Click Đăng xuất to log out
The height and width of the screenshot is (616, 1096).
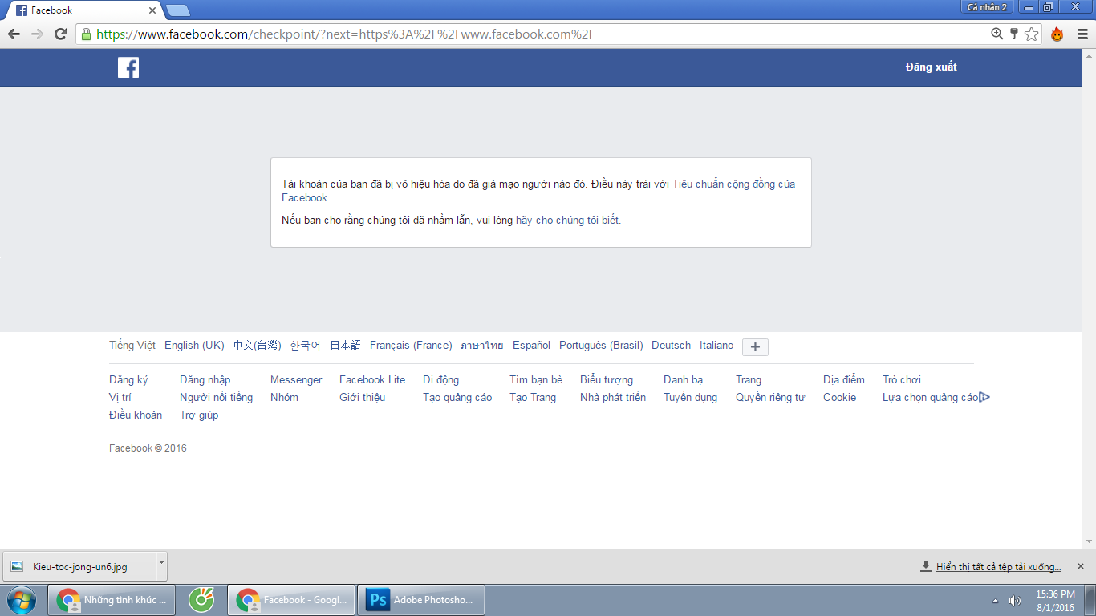pyautogui.click(x=931, y=67)
